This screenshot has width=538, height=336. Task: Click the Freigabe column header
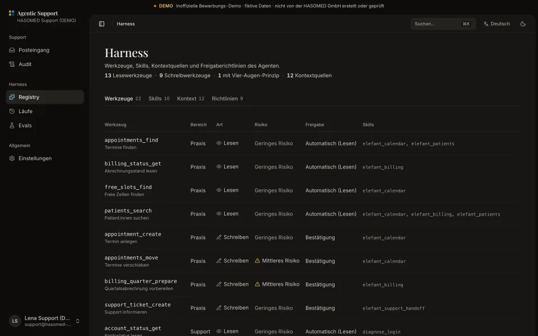coord(314,124)
